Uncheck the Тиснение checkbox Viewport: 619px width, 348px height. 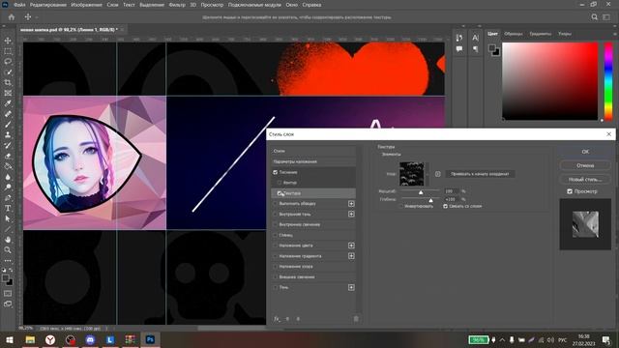pyautogui.click(x=275, y=172)
